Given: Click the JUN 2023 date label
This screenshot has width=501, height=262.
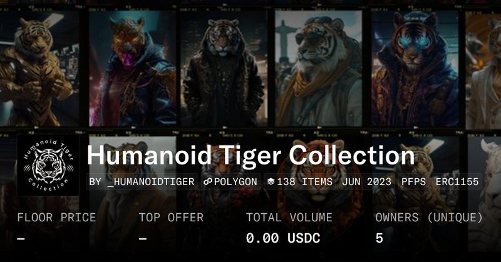Looking at the screenshot, I should [x=366, y=181].
